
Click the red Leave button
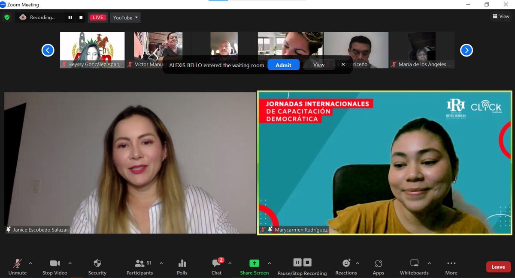498,267
